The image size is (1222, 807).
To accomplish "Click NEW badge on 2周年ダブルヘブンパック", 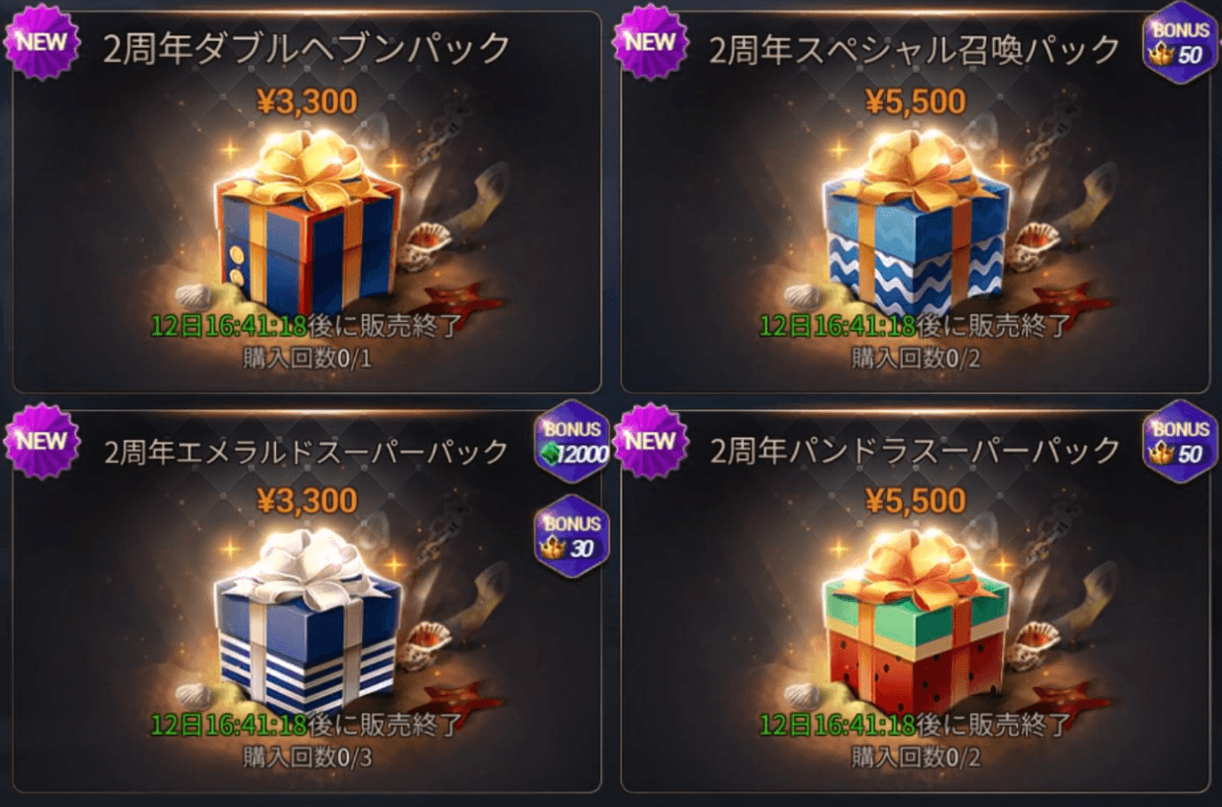I will point(41,43).
